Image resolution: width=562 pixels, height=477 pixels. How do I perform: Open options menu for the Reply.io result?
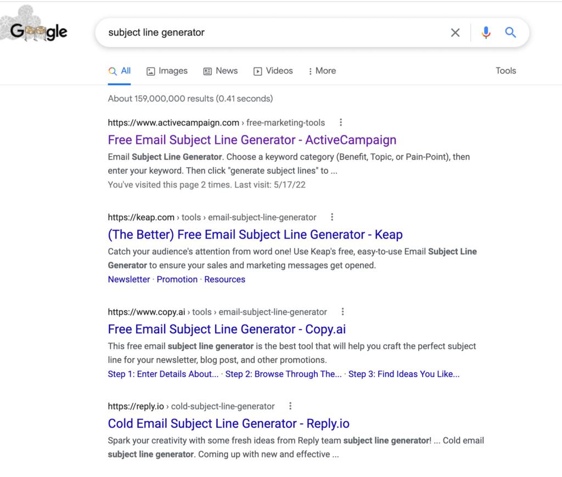coord(290,406)
